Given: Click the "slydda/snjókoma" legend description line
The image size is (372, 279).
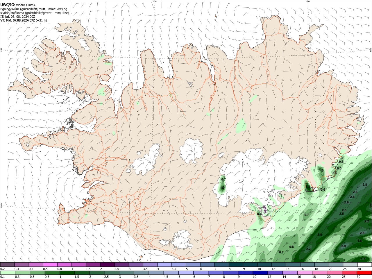Looking at the screenshot, I should coord(34,13).
